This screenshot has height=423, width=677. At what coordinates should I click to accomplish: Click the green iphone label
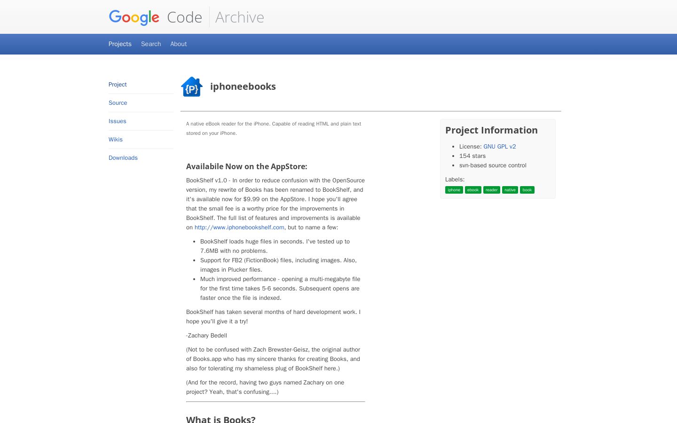(454, 190)
